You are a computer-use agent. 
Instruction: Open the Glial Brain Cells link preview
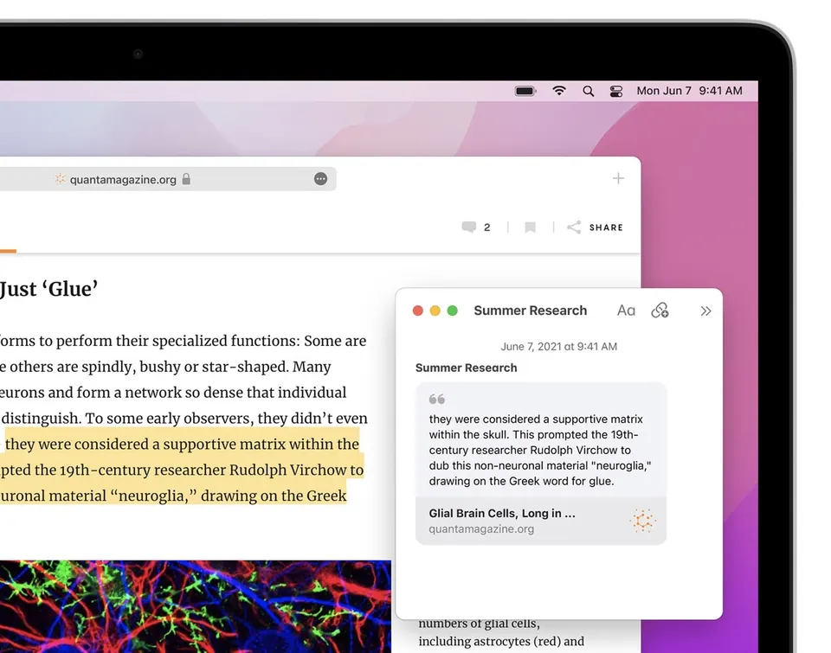(540, 521)
